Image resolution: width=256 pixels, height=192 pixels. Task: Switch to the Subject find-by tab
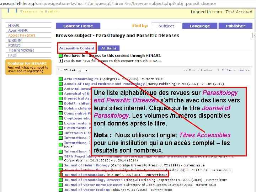pyautogui.click(x=166, y=26)
